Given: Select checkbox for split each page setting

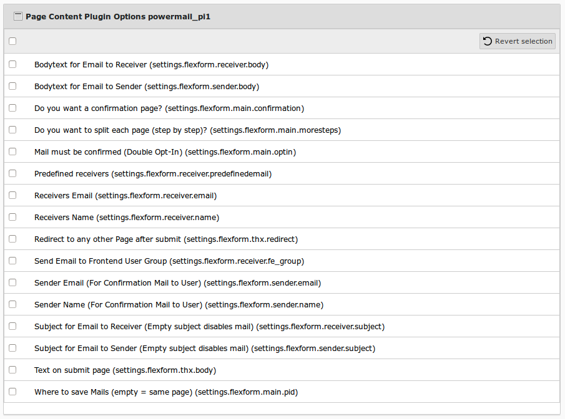Looking at the screenshot, I should coord(12,130).
